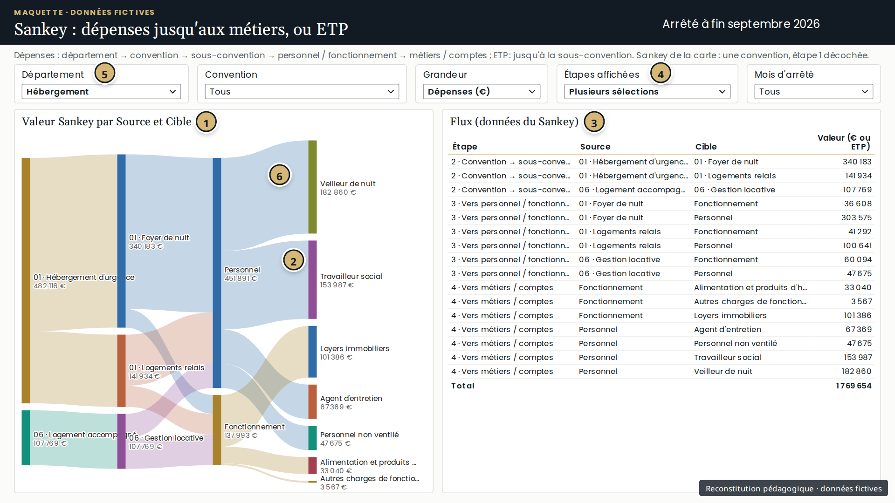Click the red Alimentation et produits node bar
Viewport: 895px width, 503px height.
[x=312, y=465]
